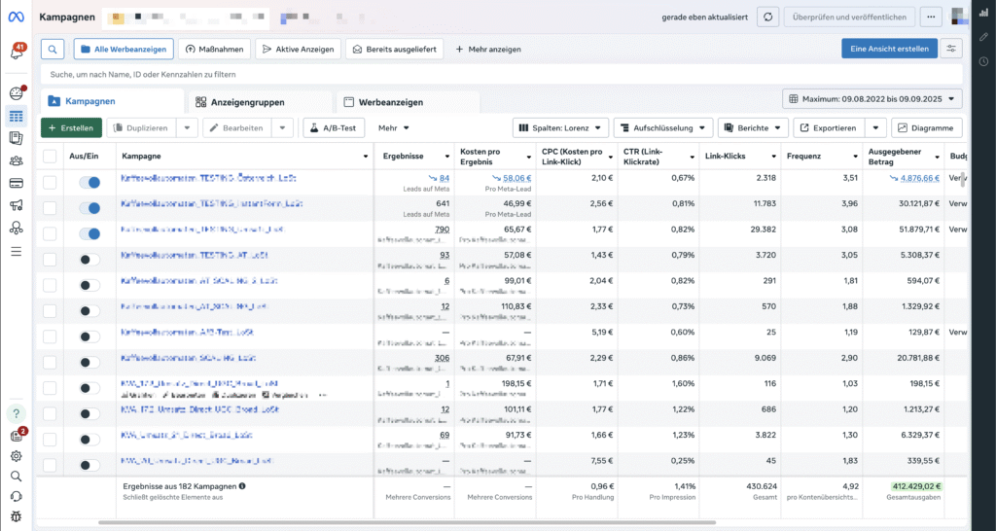Open the view filter settings icon
Image resolution: width=996 pixels, height=531 pixels.
tap(951, 49)
